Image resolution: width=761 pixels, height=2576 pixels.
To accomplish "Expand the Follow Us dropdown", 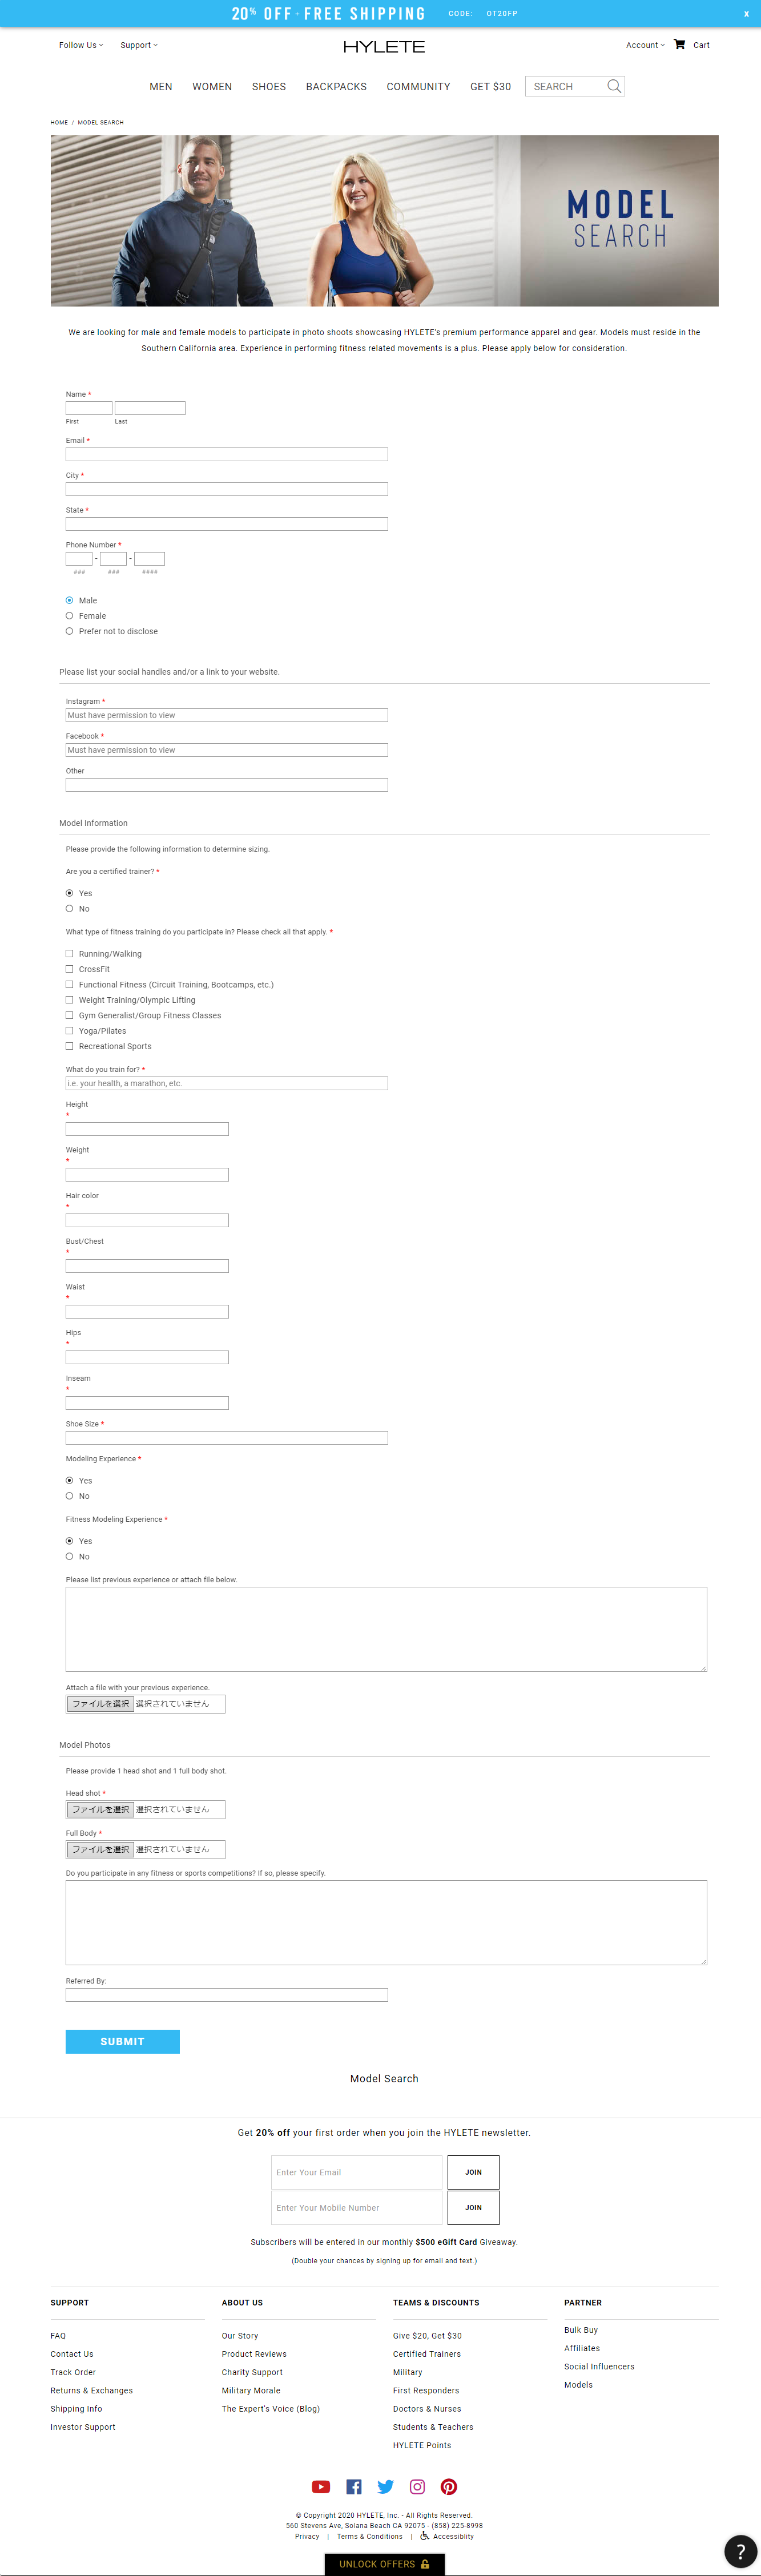I will pyautogui.click(x=80, y=45).
